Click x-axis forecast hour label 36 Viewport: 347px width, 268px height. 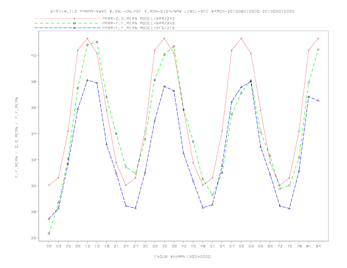point(164,246)
